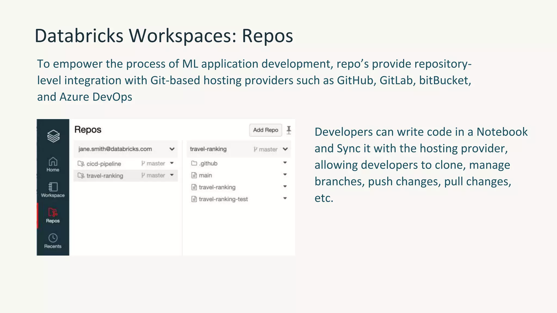Click the .github folder icon

(x=194, y=163)
